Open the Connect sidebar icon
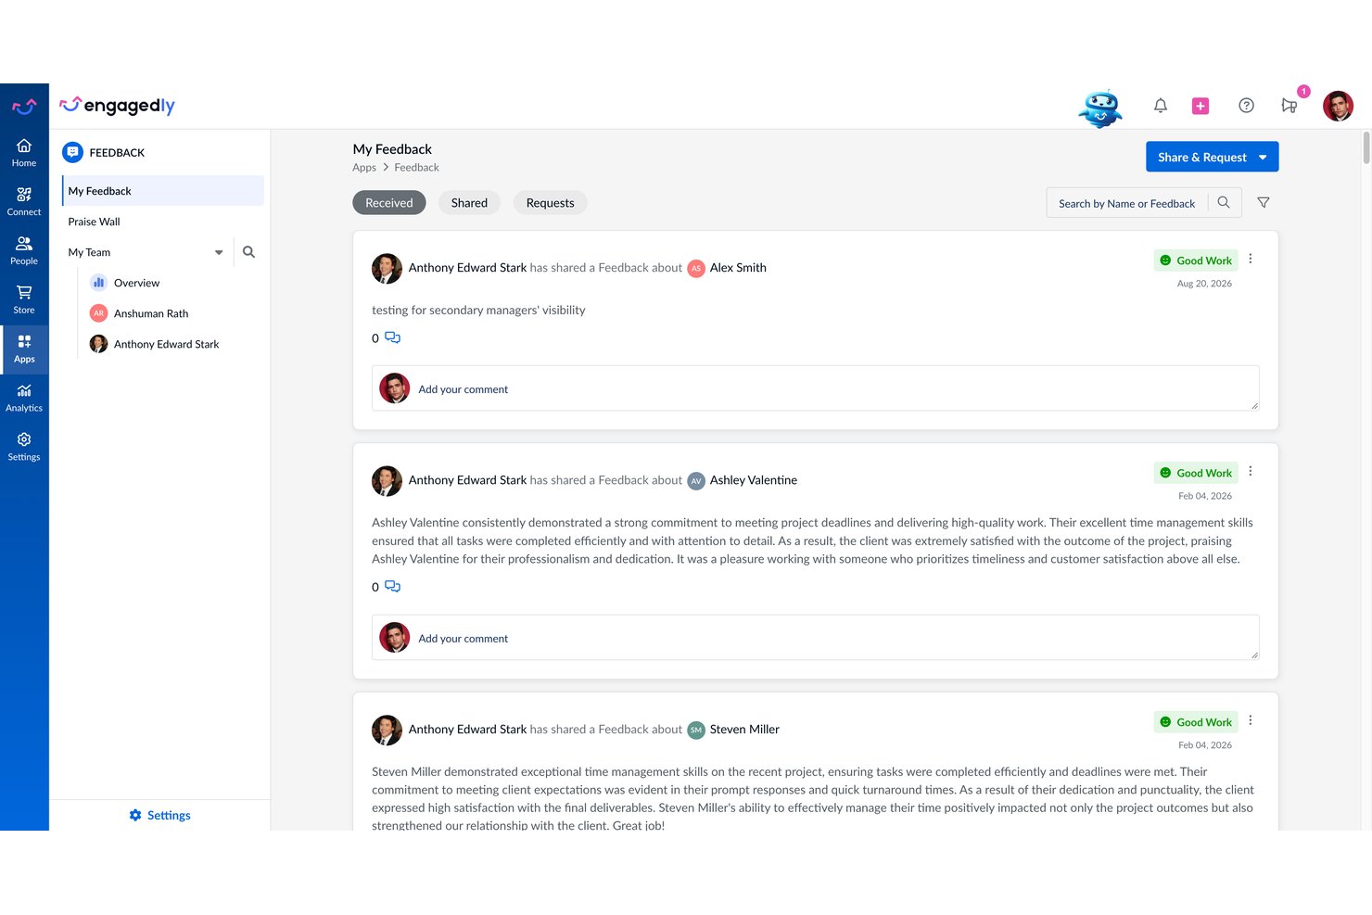Viewport: 1372px width, 915px height. [x=24, y=201]
